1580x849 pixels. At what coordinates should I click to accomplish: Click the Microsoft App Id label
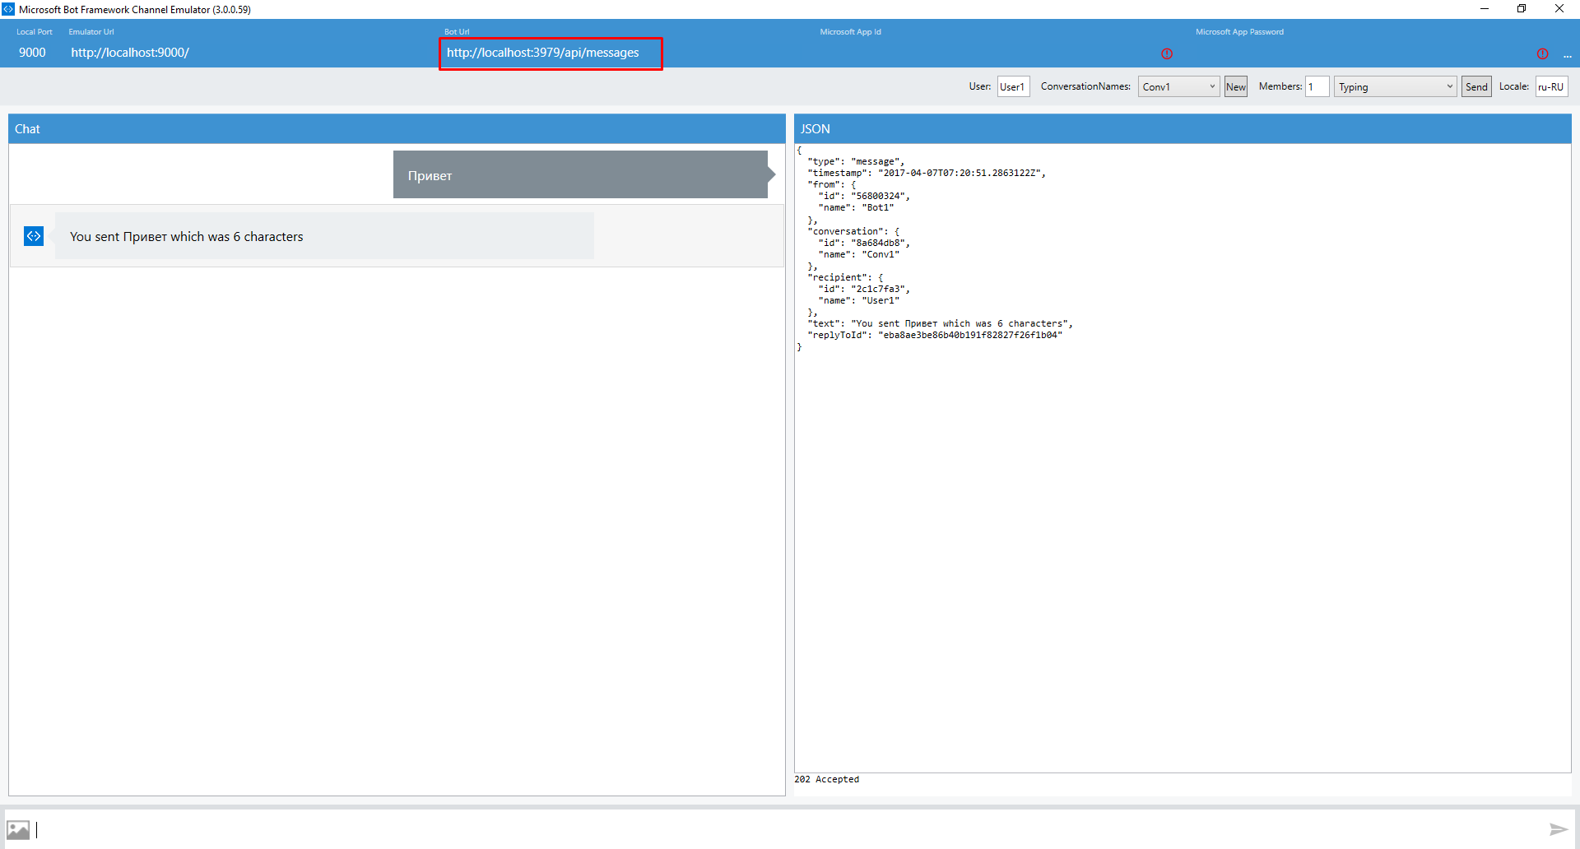(x=850, y=32)
